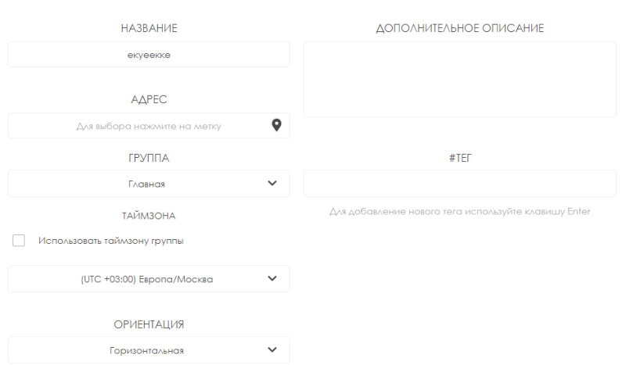This screenshot has width=626, height=365.
Task: Focus the Название field containing екуеекке
Action: (149, 55)
